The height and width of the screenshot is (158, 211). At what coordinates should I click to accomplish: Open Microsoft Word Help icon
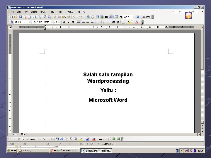[x=138, y=17]
